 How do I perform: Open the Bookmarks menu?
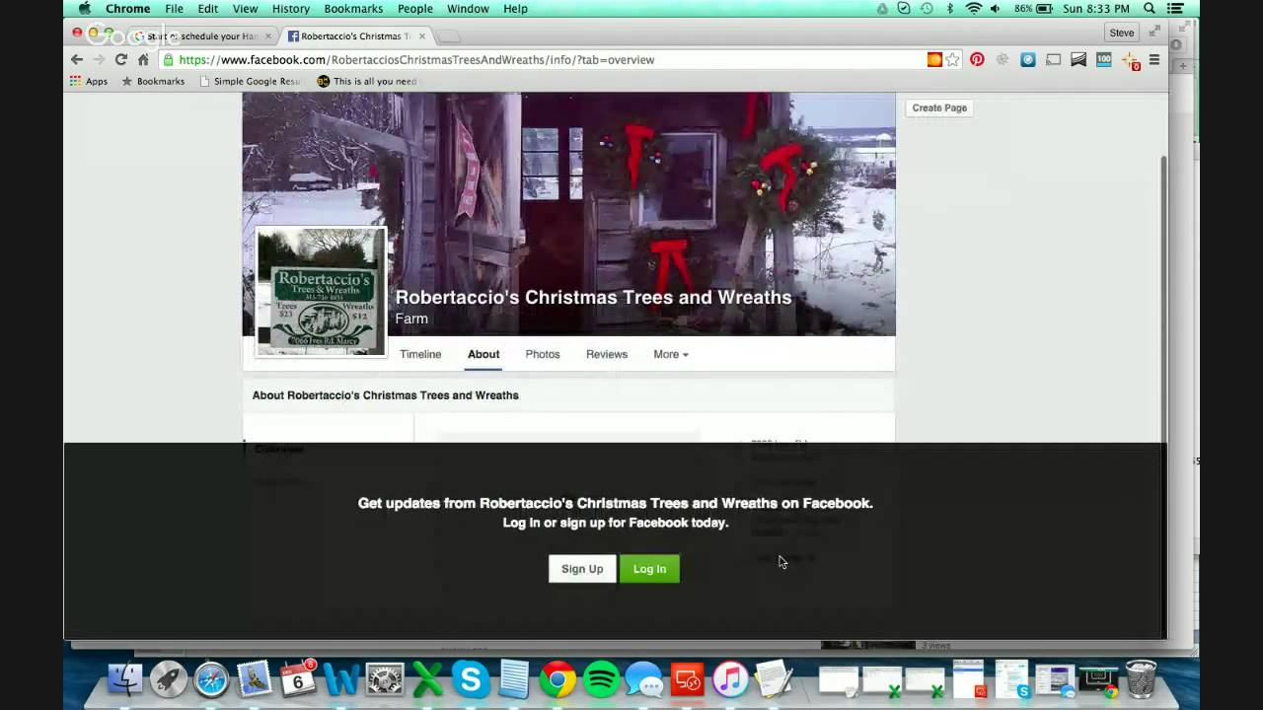click(x=353, y=8)
